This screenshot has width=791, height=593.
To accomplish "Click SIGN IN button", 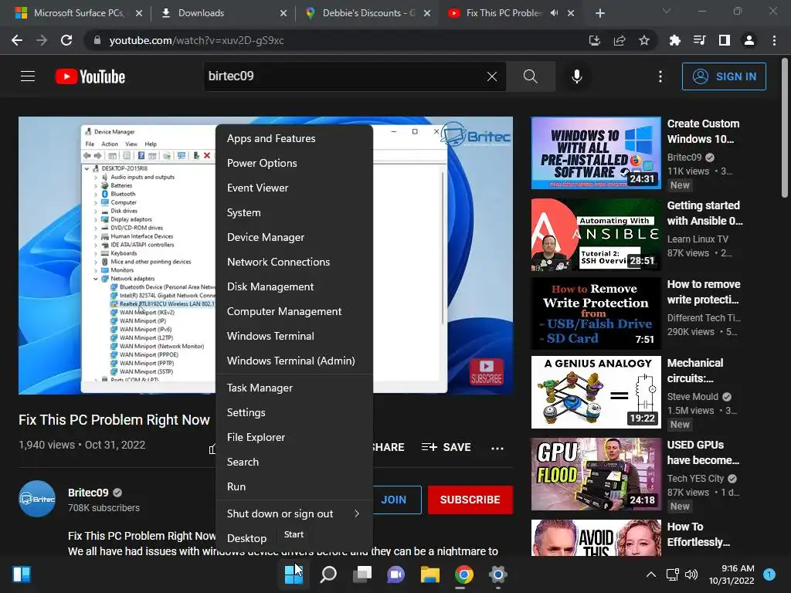I will point(724,76).
